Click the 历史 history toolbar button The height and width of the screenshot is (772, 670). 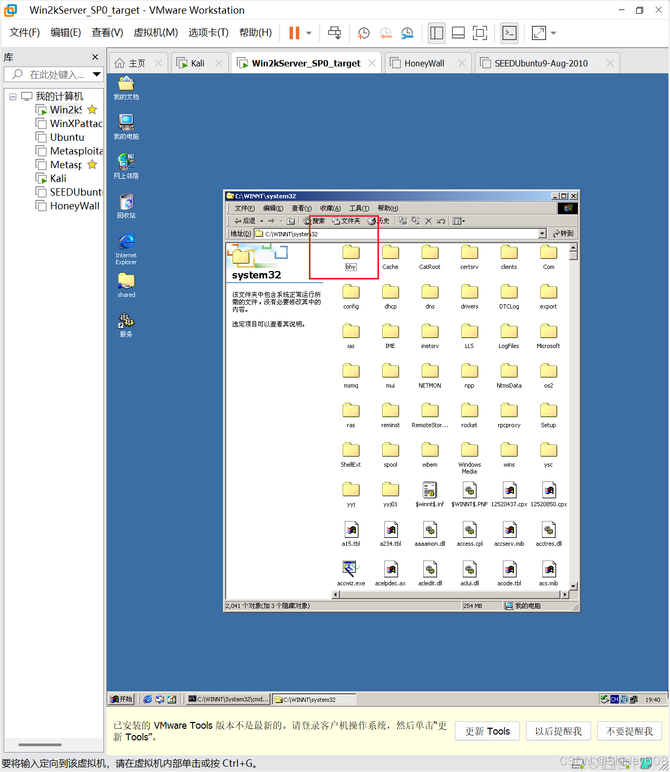[378, 221]
